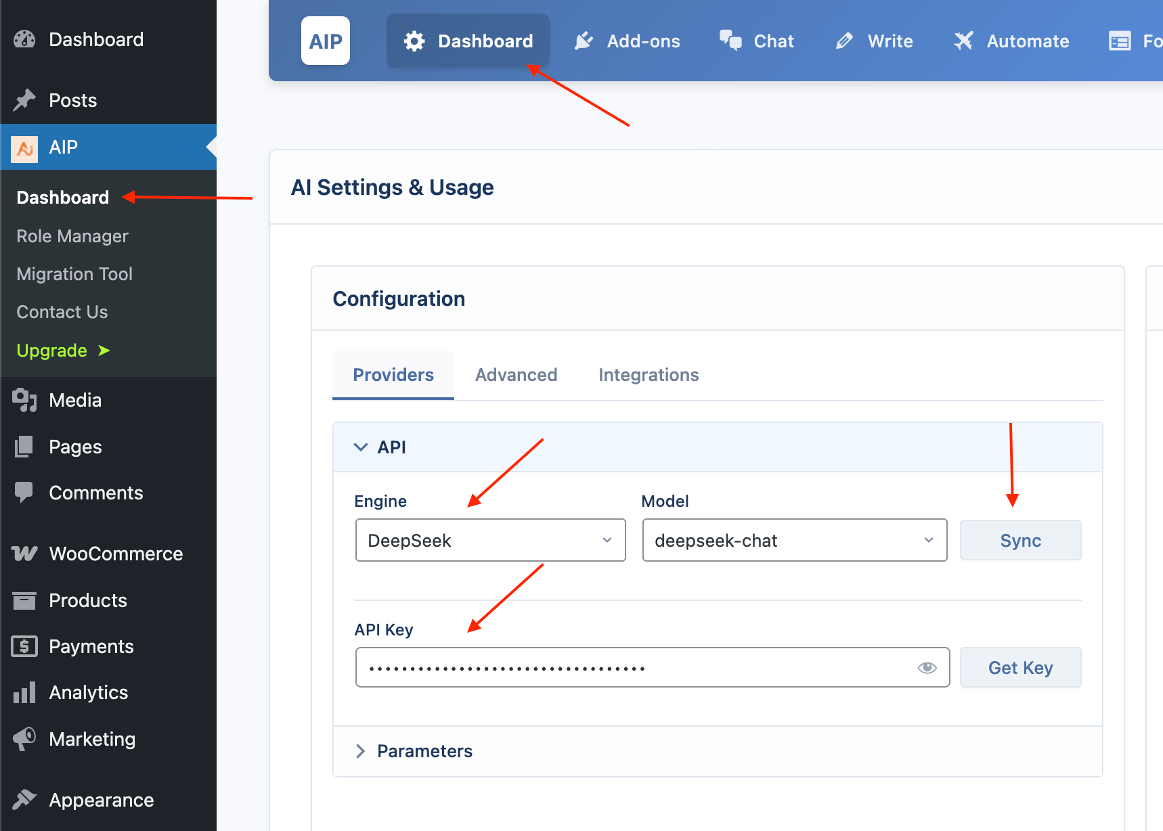This screenshot has width=1163, height=831.
Task: Click the Media library icon
Action: [x=24, y=400]
